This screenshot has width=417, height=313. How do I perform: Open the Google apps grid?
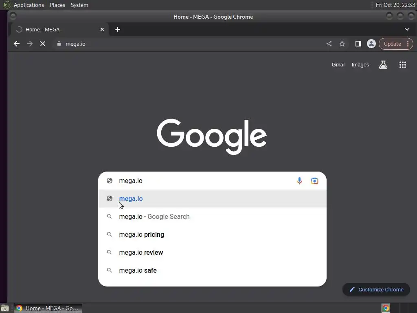point(403,65)
